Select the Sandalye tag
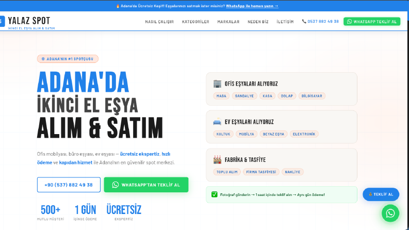The image size is (409, 230). click(x=244, y=96)
